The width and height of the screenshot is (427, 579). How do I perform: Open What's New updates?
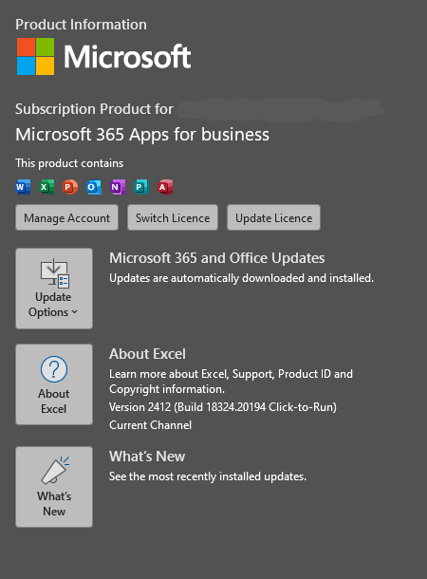tap(54, 487)
